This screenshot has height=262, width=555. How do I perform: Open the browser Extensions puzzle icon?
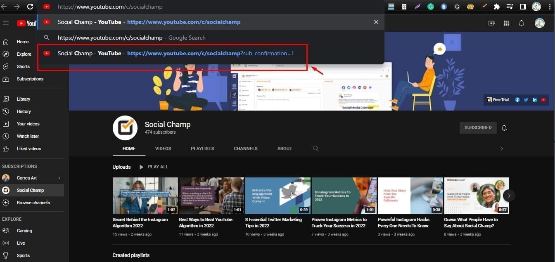click(x=497, y=7)
